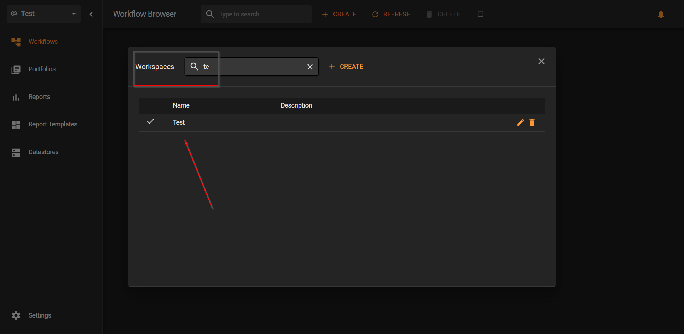The width and height of the screenshot is (684, 334).
Task: Click the greyed DELETE toolbar button
Action: tap(444, 14)
